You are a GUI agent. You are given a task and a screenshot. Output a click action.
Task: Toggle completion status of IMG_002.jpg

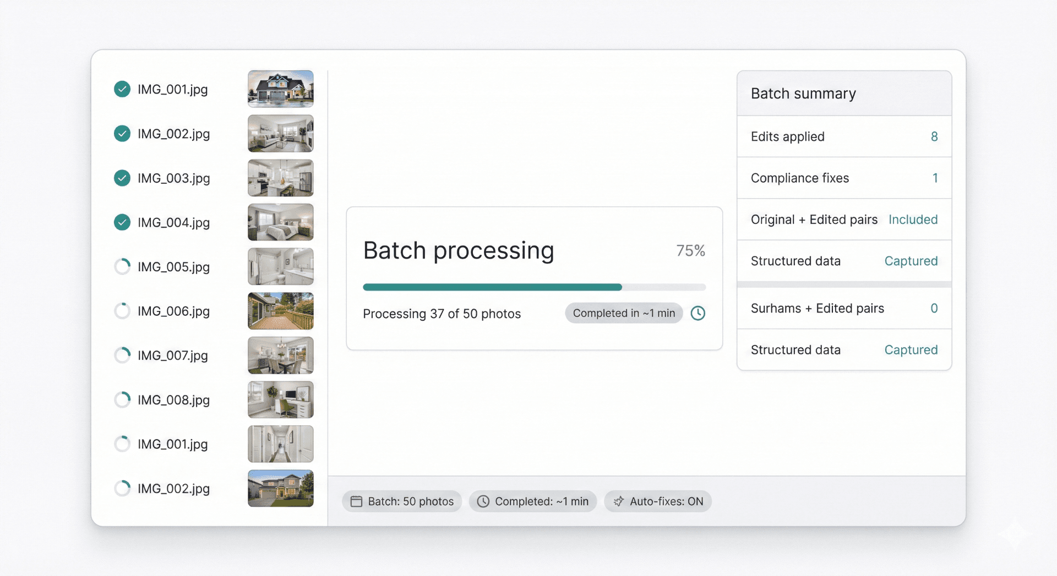(122, 133)
